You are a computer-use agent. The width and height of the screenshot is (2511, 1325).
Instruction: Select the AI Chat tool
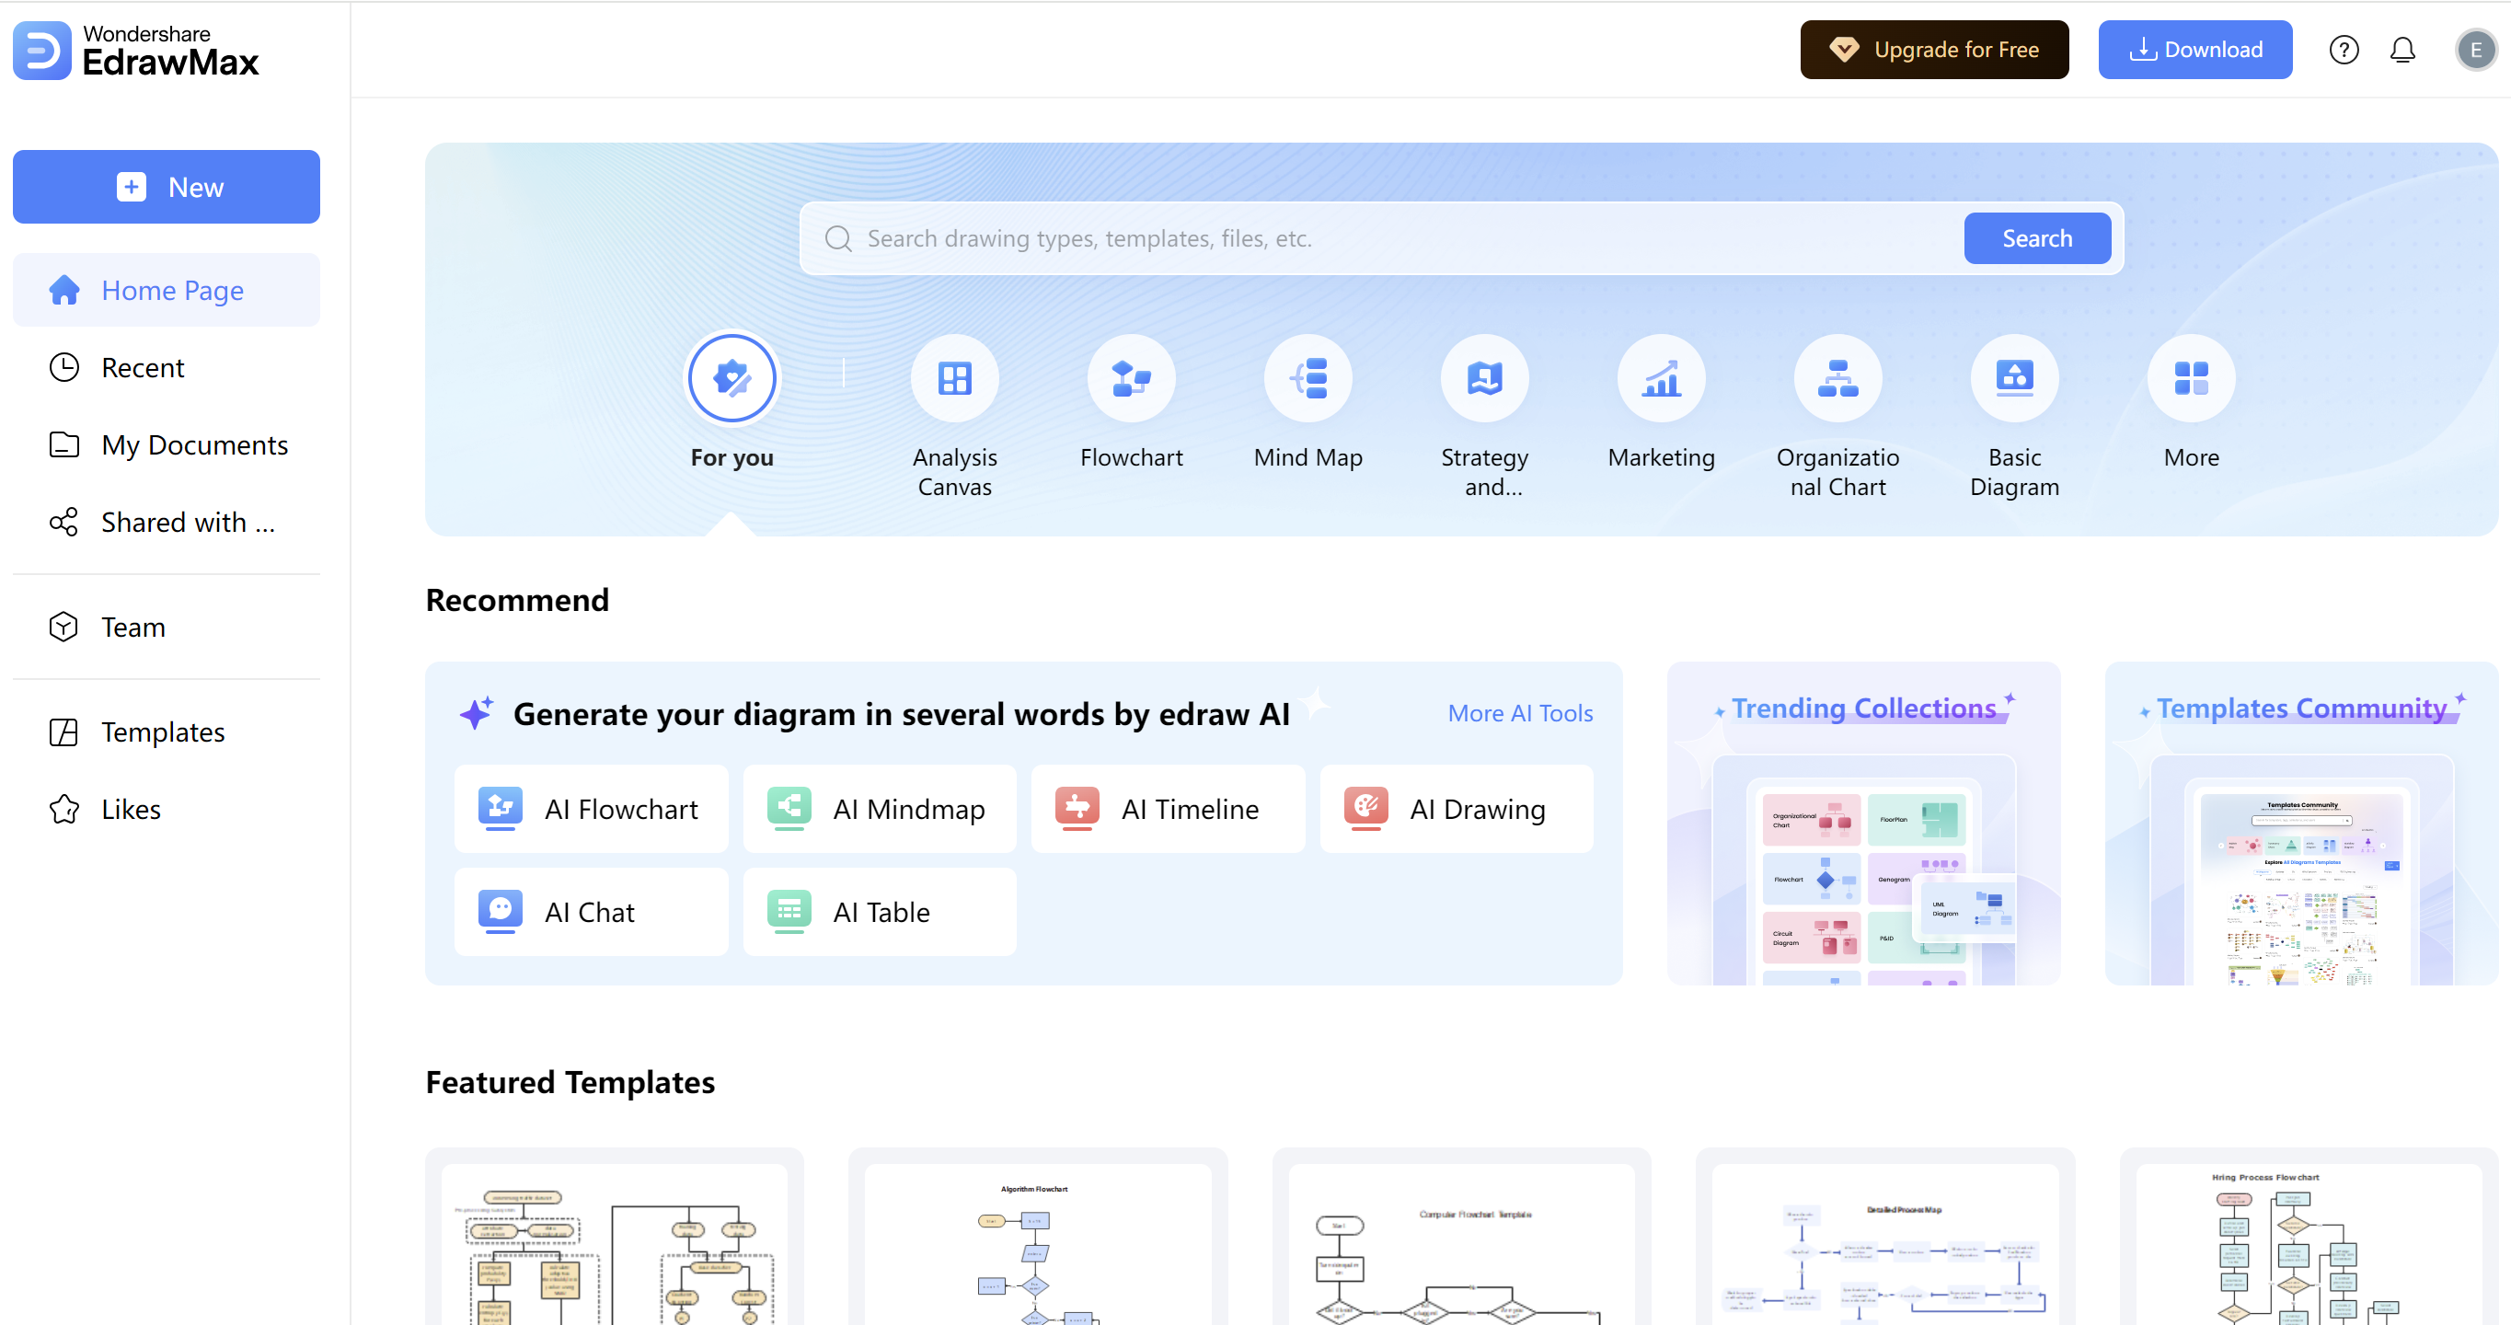pyautogui.click(x=588, y=910)
